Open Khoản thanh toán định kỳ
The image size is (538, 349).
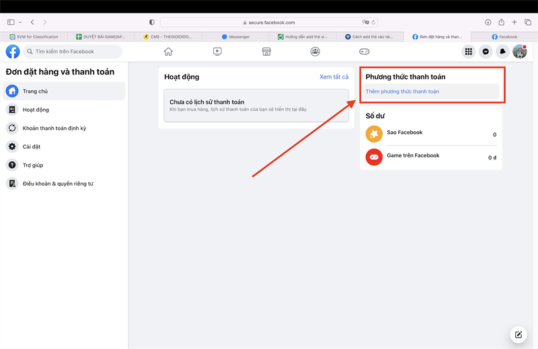pyautogui.click(x=54, y=128)
